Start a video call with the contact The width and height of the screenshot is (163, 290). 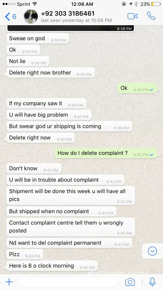(132, 17)
